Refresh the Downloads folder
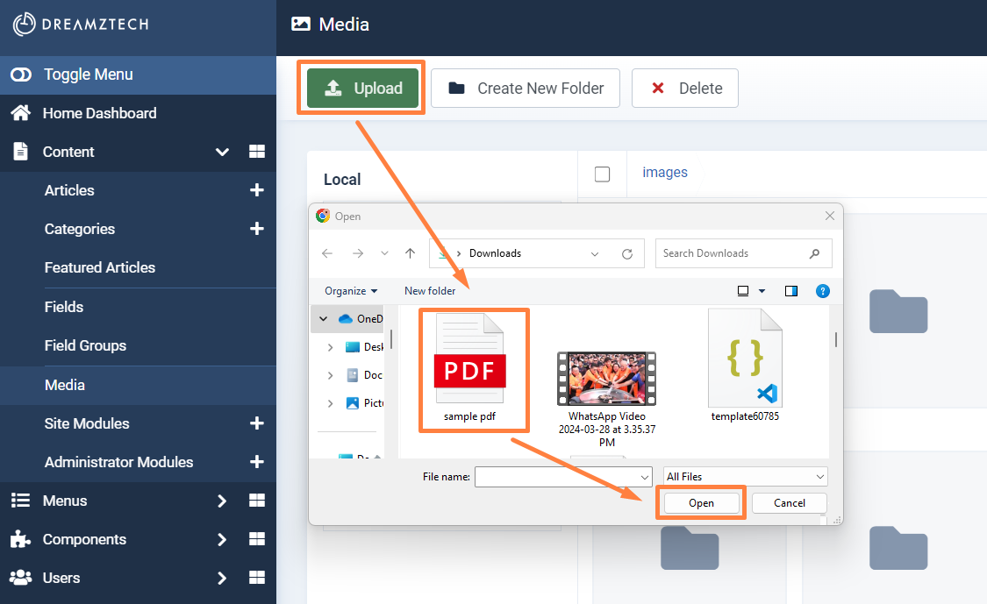 pyautogui.click(x=627, y=254)
